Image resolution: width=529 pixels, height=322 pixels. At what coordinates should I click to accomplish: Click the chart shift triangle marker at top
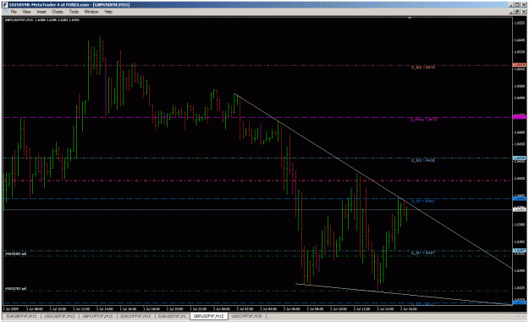(x=410, y=18)
